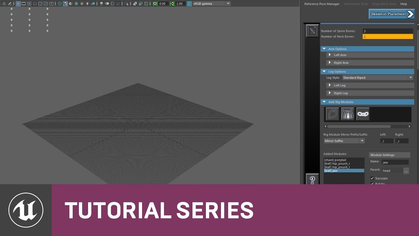419x236 pixels.
Task: Click the parent browse ellipsis button
Action: click(x=406, y=171)
